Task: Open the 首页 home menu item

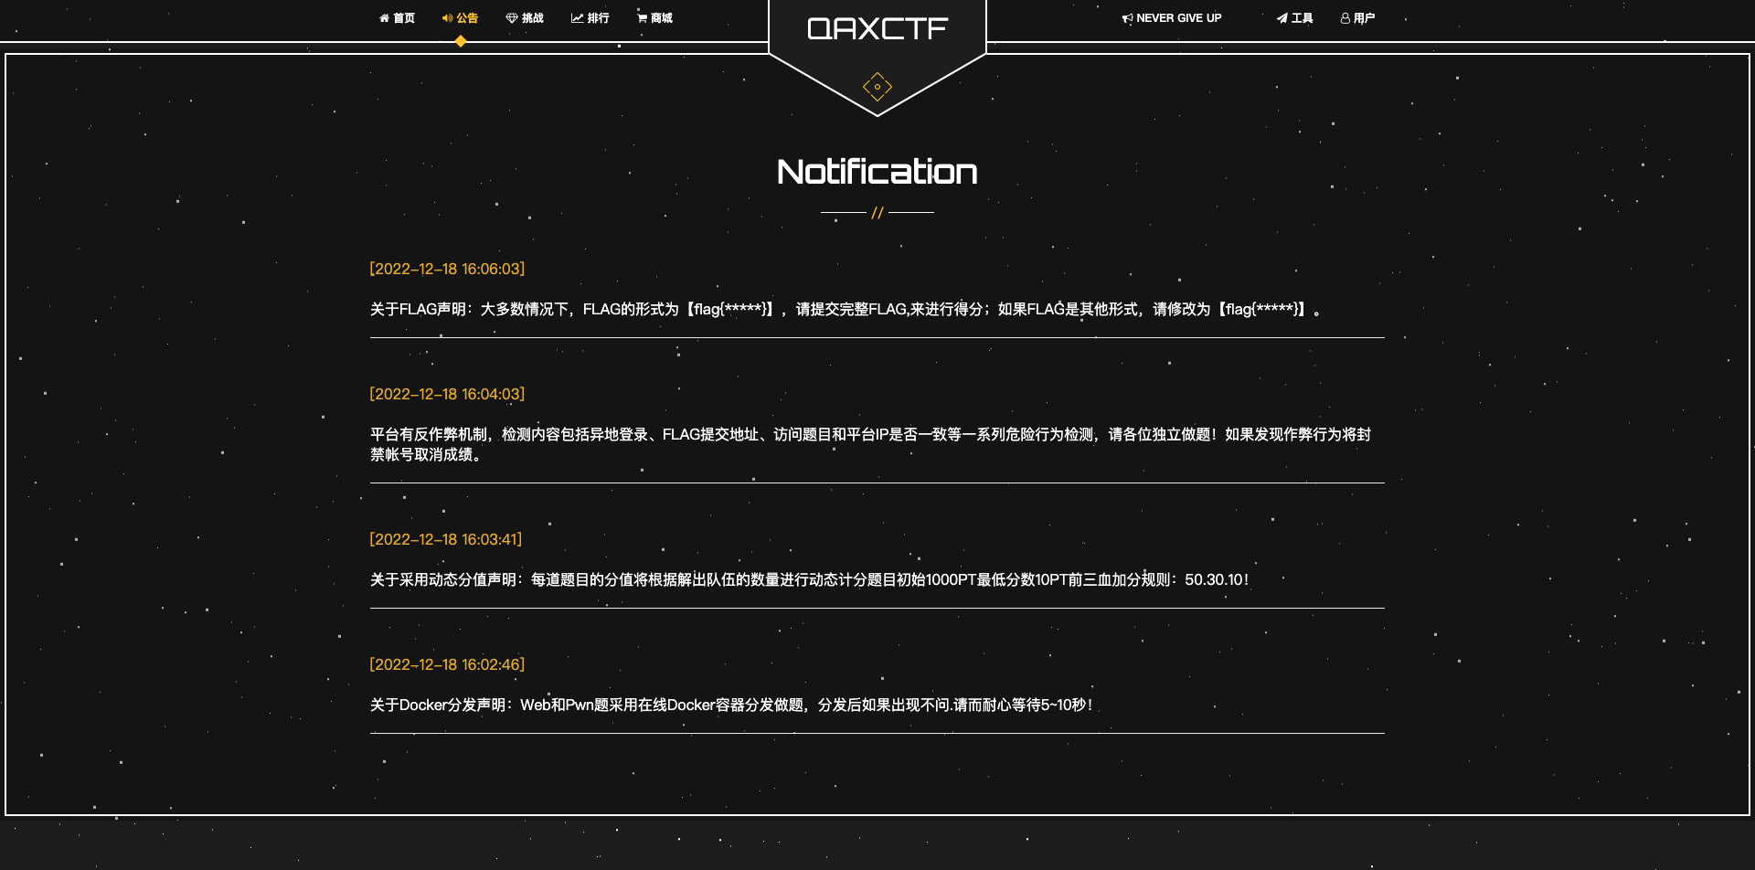Action: click(402, 17)
